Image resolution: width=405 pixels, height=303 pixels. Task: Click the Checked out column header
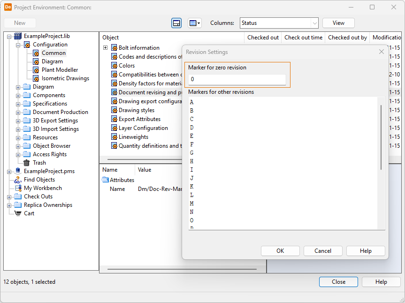click(263, 38)
